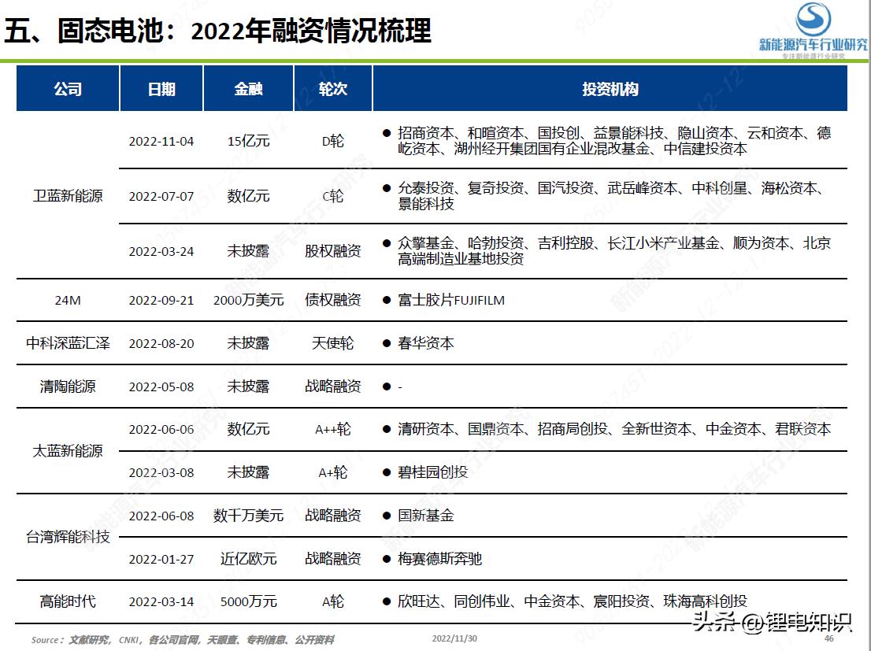Click date 2022-06-06
This screenshot has height=651, width=871.
point(161,430)
